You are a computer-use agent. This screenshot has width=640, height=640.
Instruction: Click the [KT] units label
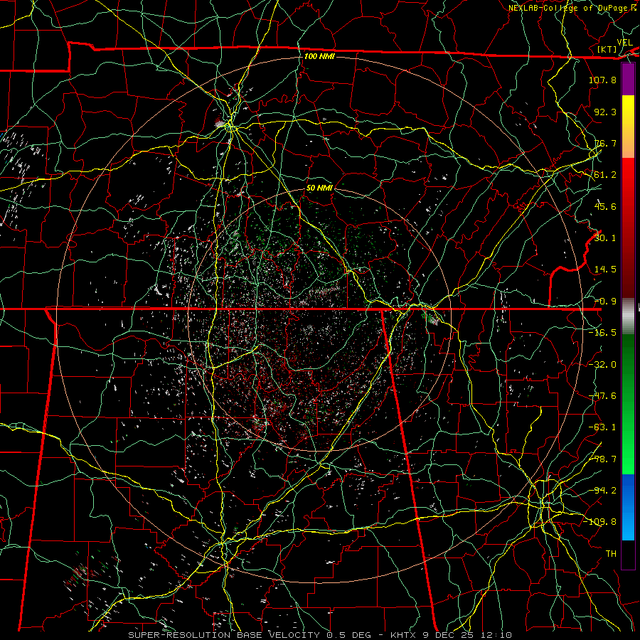click(607, 49)
